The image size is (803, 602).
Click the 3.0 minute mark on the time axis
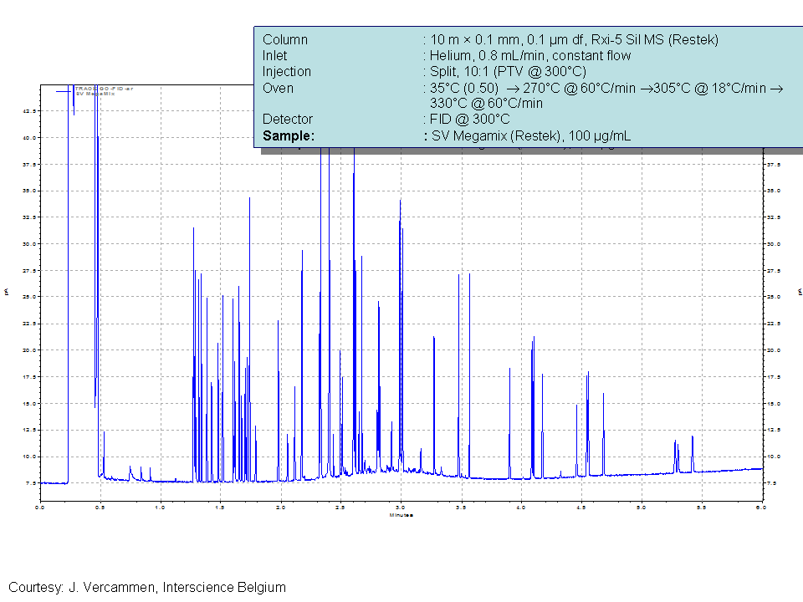pos(401,504)
